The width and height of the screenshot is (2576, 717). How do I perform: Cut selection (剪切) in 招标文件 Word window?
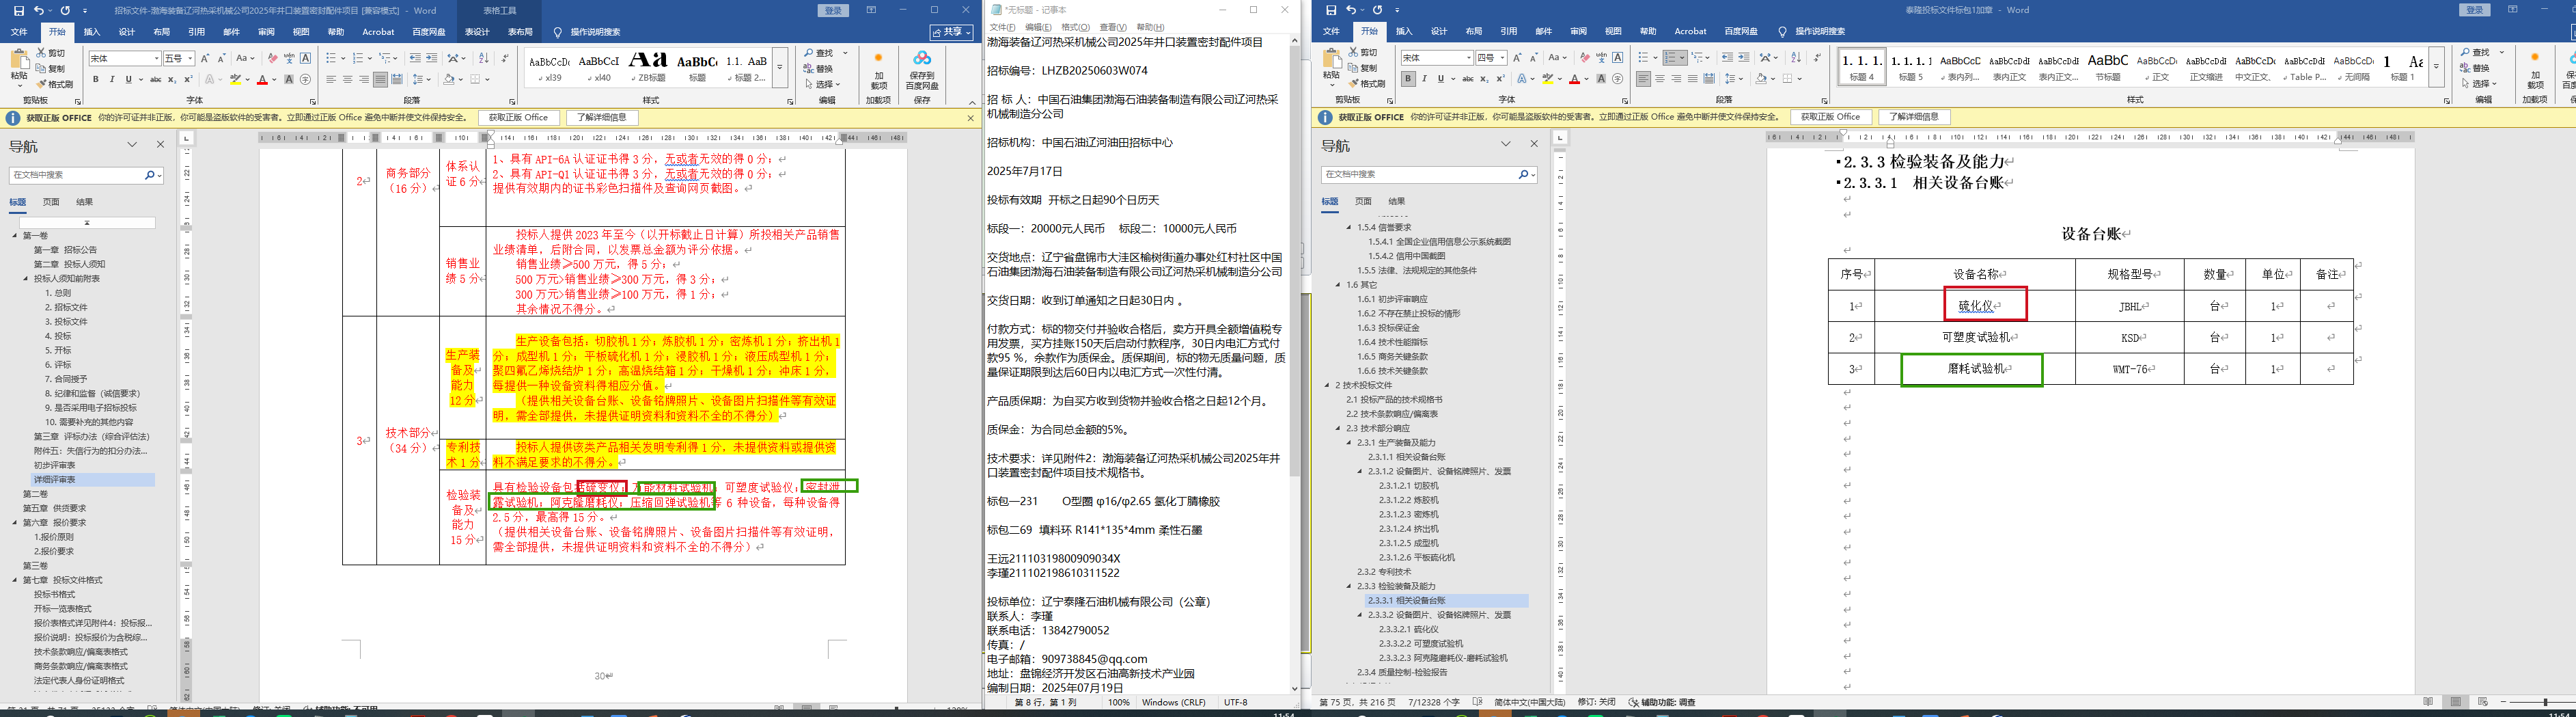(51, 53)
